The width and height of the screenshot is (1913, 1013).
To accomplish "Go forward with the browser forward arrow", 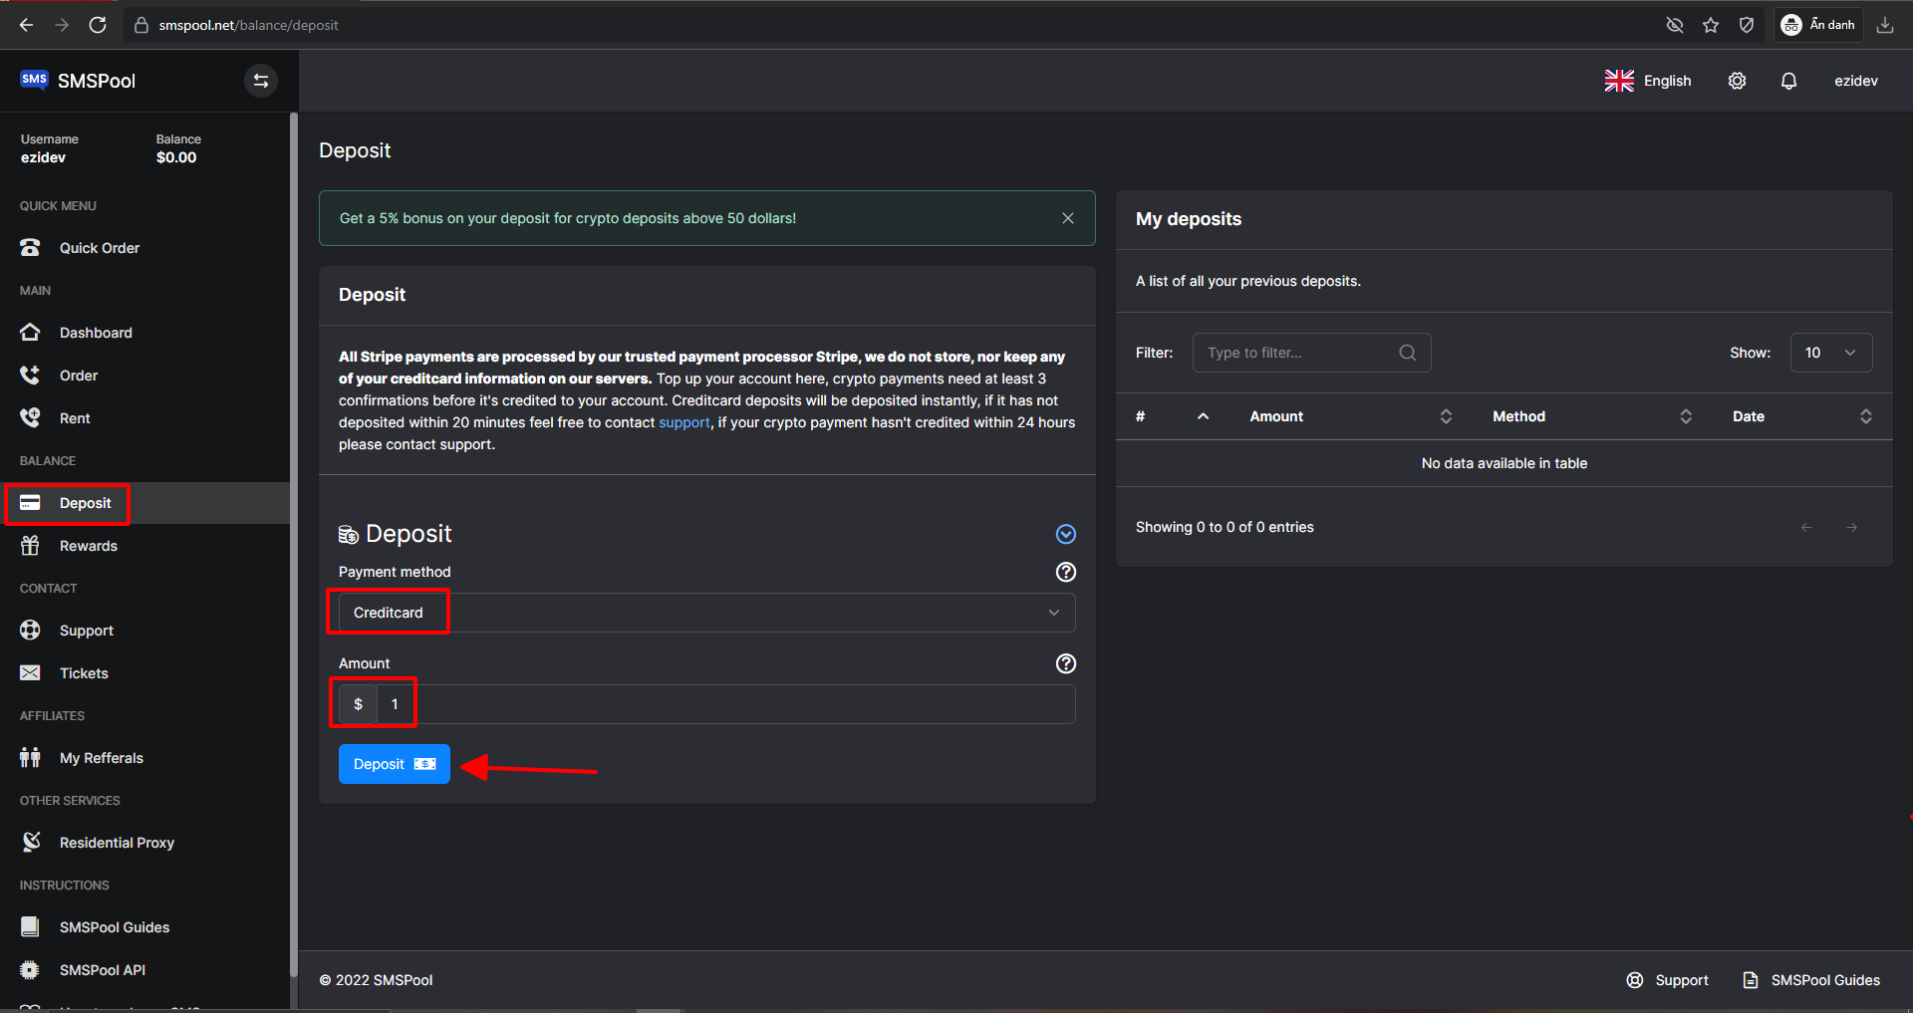I will pos(62,25).
